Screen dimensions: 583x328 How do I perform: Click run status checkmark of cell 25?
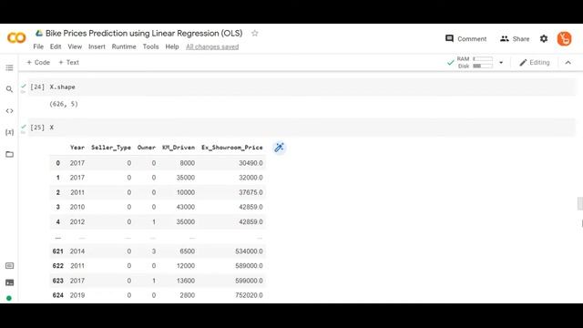point(24,127)
